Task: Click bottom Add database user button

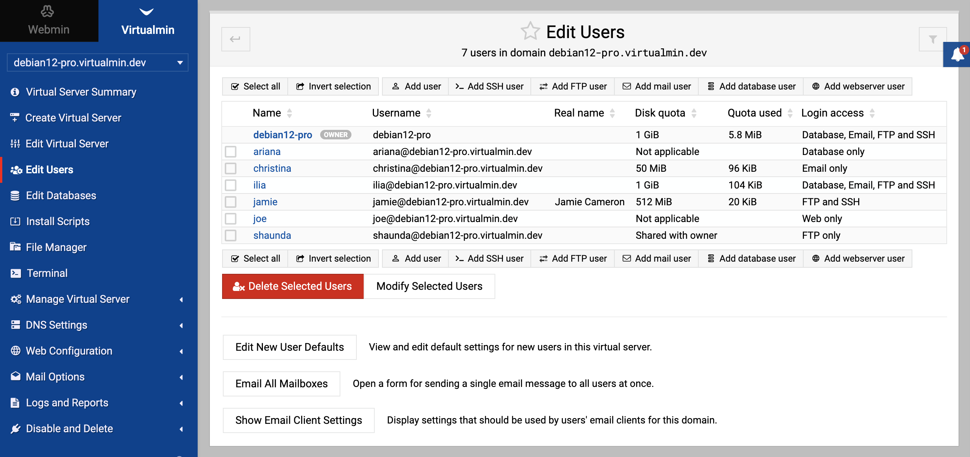Action: click(751, 259)
